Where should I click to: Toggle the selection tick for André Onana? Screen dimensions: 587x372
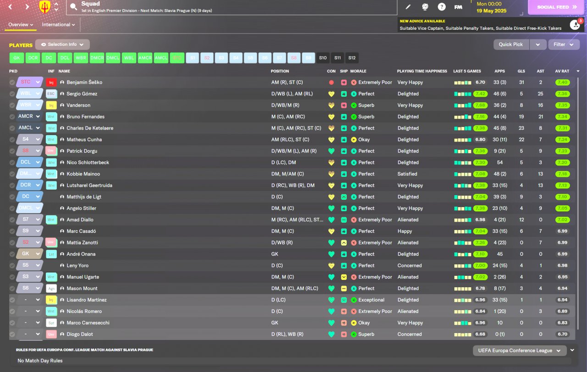[12, 254]
